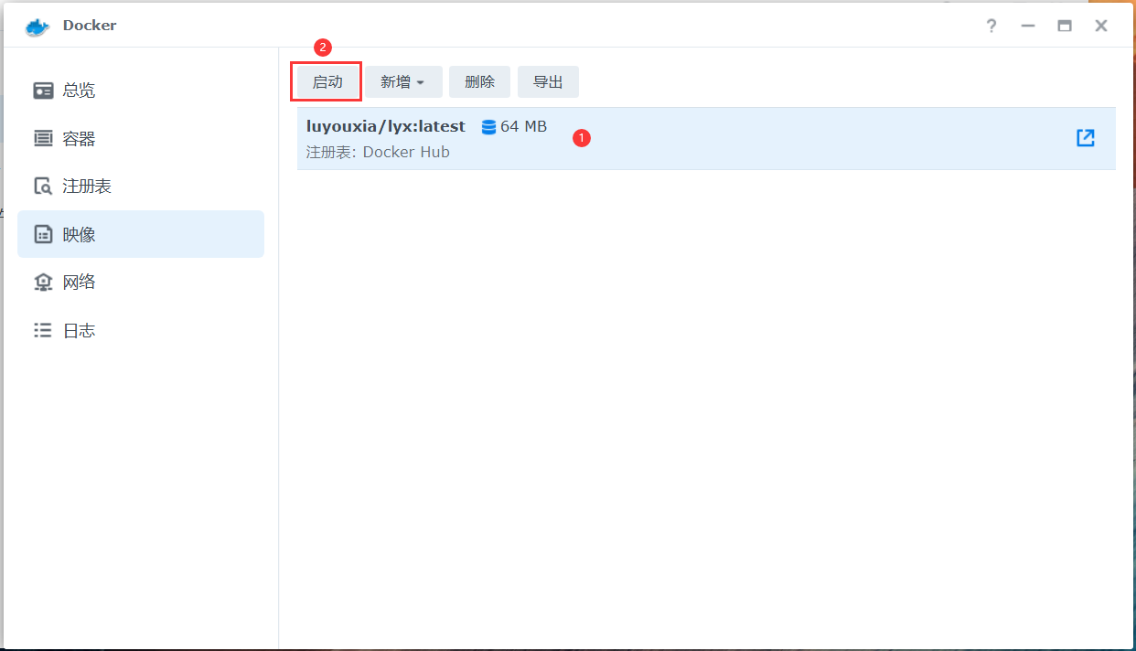Viewport: 1136px width, 651px height.
Task: Switch to the 注册表 registry section
Action: (x=141, y=187)
